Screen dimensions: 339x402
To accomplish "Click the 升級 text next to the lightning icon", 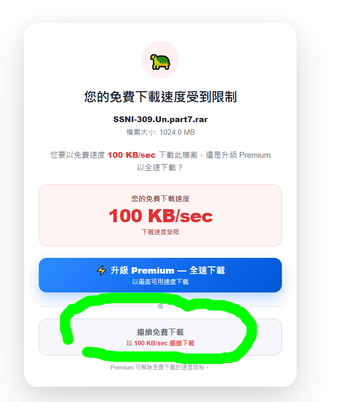I will point(119,270).
